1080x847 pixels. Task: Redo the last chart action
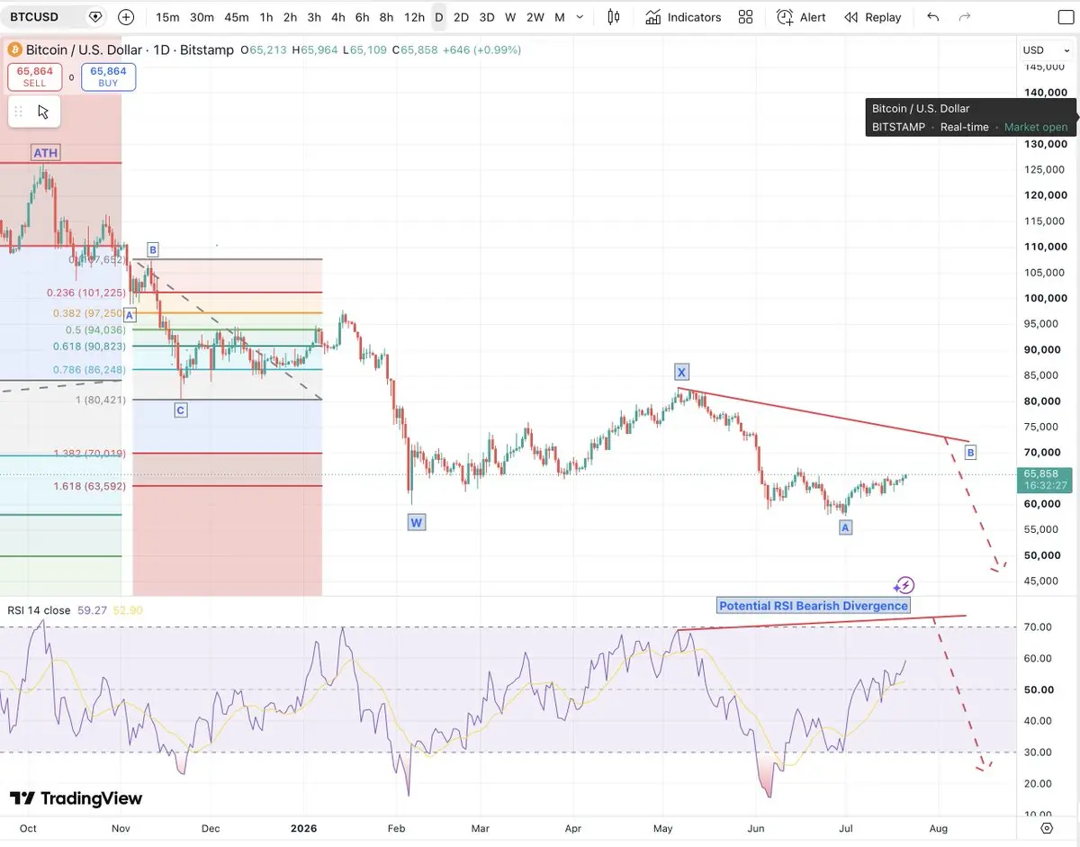click(x=965, y=17)
